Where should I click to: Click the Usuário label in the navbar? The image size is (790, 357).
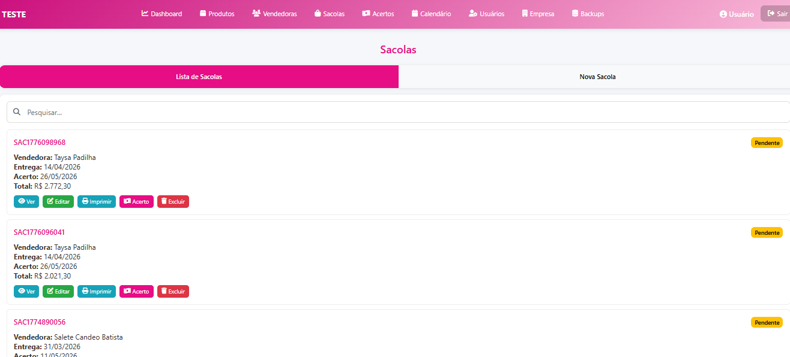pos(741,14)
